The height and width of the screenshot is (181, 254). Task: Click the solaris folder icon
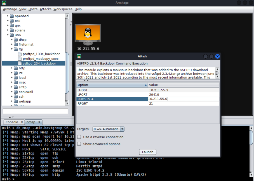coord(12,30)
